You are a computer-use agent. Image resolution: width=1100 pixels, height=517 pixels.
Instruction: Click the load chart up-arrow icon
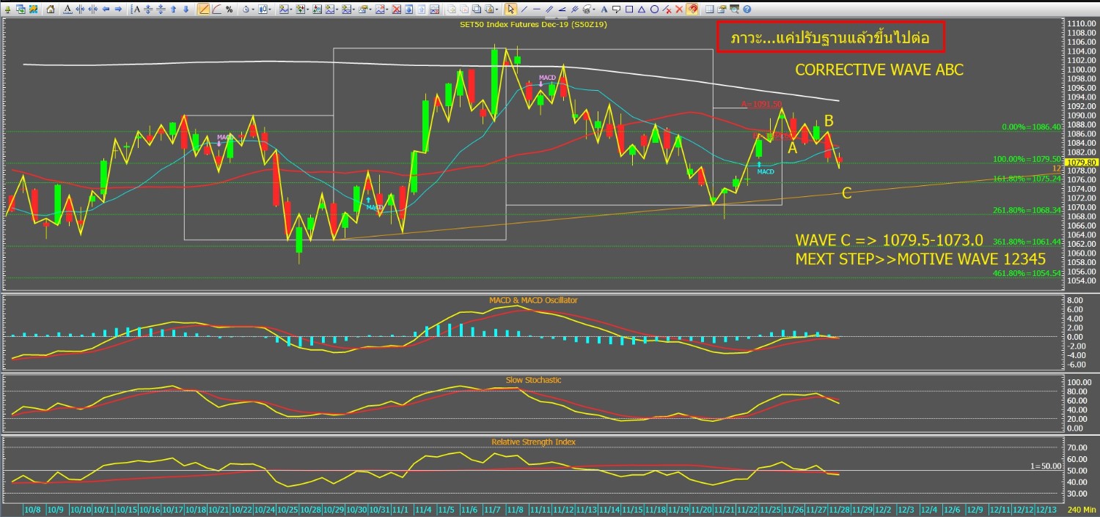tap(422, 10)
